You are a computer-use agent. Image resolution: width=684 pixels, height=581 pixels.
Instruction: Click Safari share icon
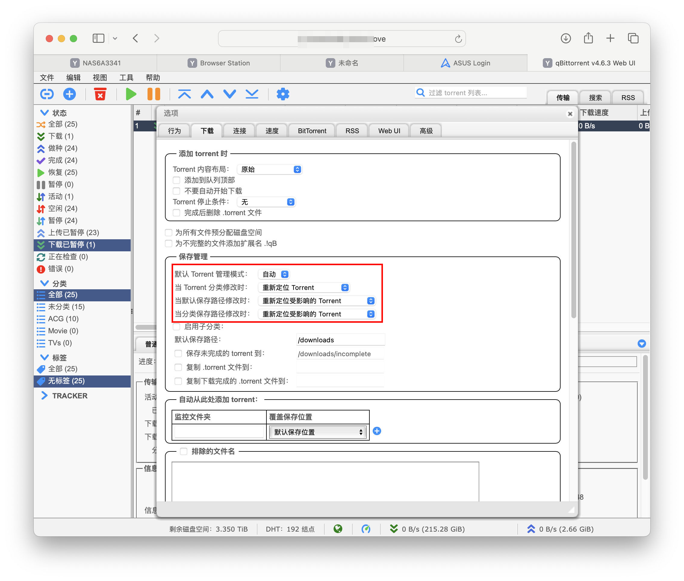coord(588,38)
